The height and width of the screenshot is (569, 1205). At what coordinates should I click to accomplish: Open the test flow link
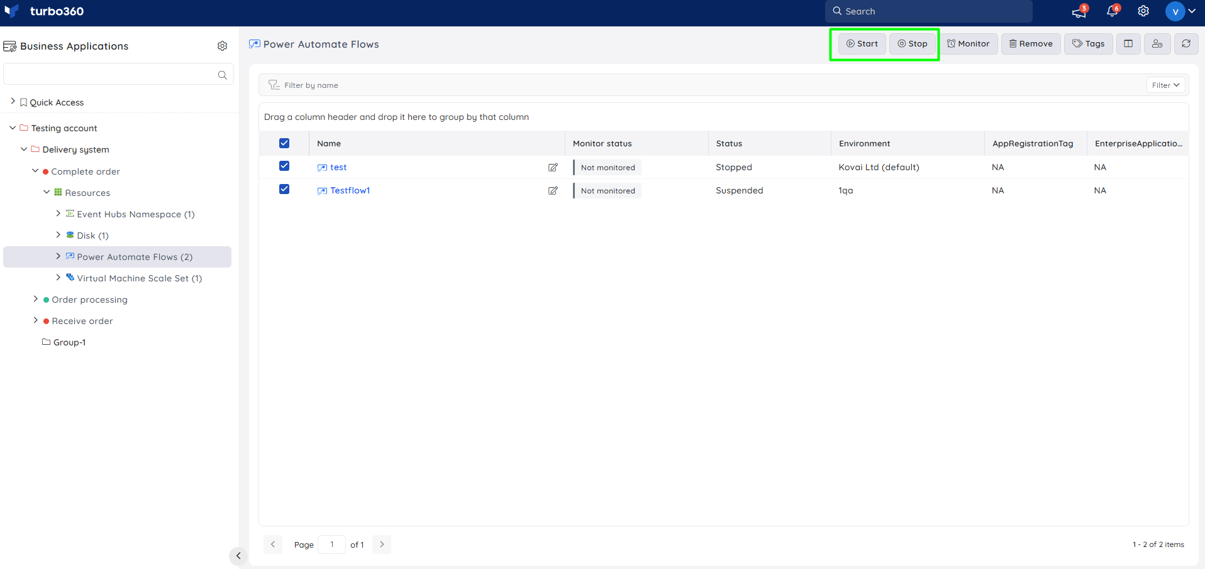[338, 167]
